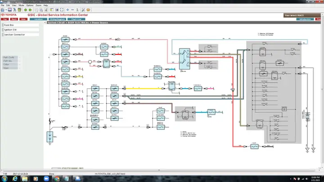Click the Battery symbol in the wiring diagram
The width and height of the screenshot is (324, 182).
tap(50, 137)
